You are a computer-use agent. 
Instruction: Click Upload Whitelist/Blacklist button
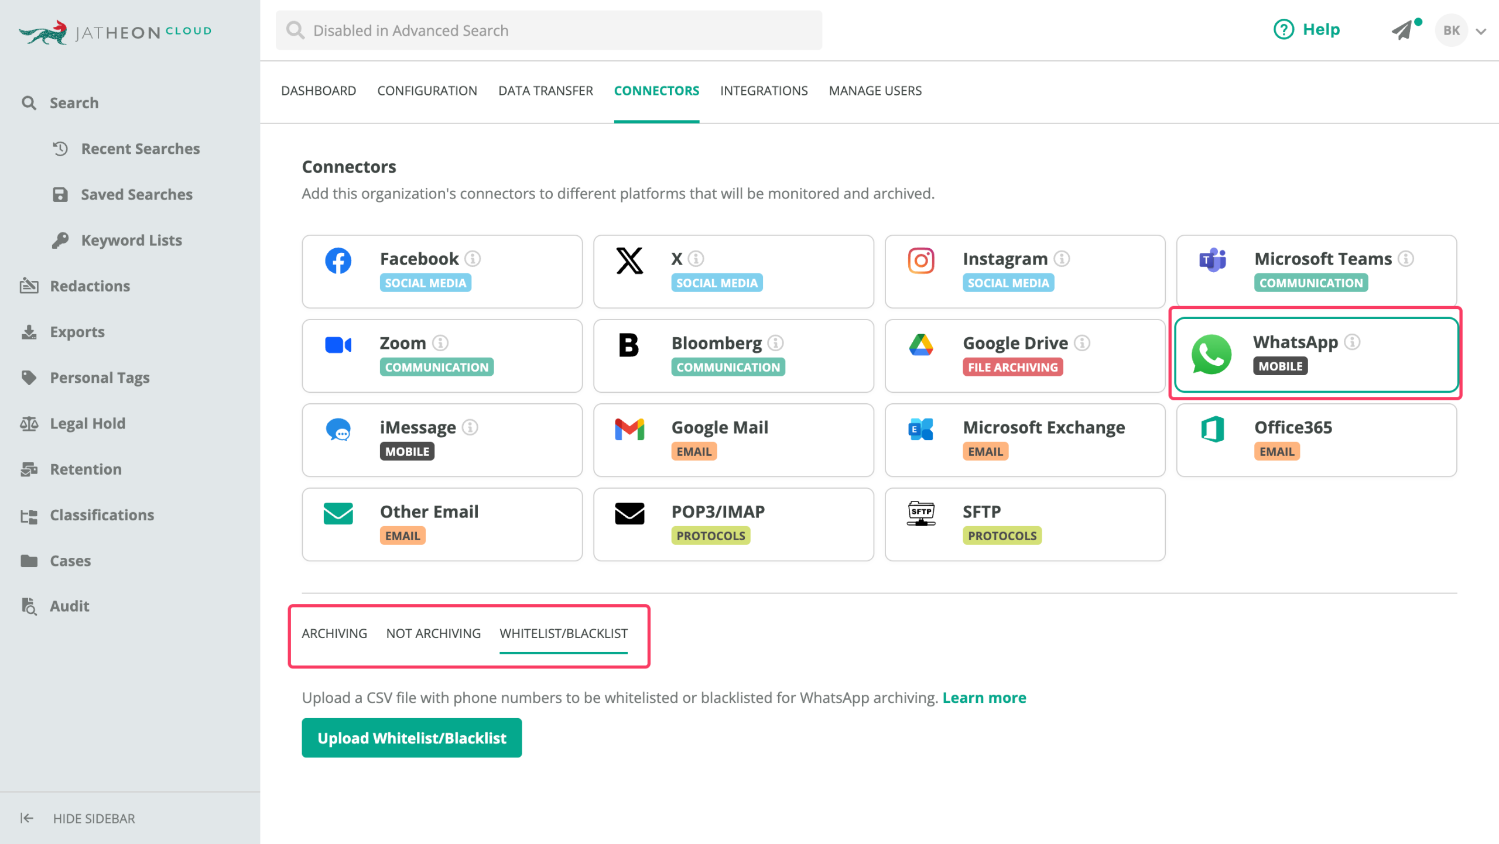[x=412, y=738]
